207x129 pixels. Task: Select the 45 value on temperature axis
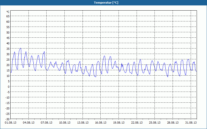(x=8, y=38)
